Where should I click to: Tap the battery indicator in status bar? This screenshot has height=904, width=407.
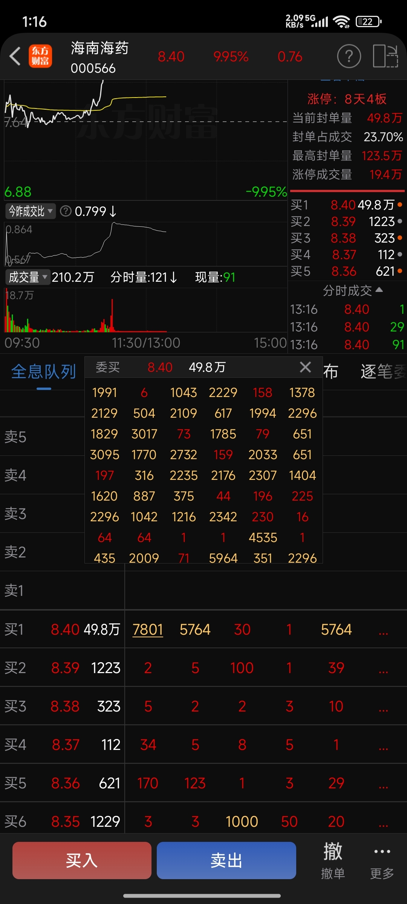[369, 22]
